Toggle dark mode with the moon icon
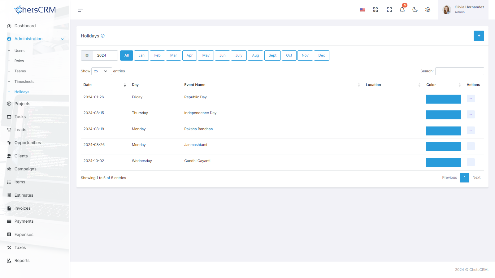495x278 pixels. (415, 10)
